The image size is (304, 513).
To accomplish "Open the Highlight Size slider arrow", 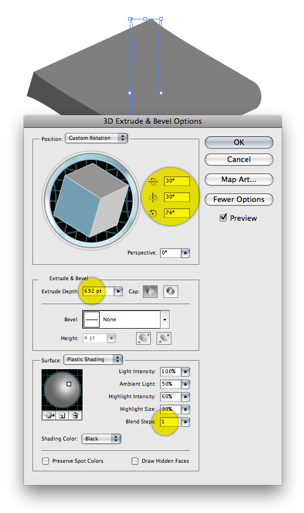I will tap(186, 409).
